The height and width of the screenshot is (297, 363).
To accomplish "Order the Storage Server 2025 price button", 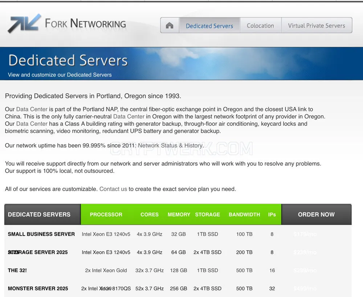I will [305, 252].
